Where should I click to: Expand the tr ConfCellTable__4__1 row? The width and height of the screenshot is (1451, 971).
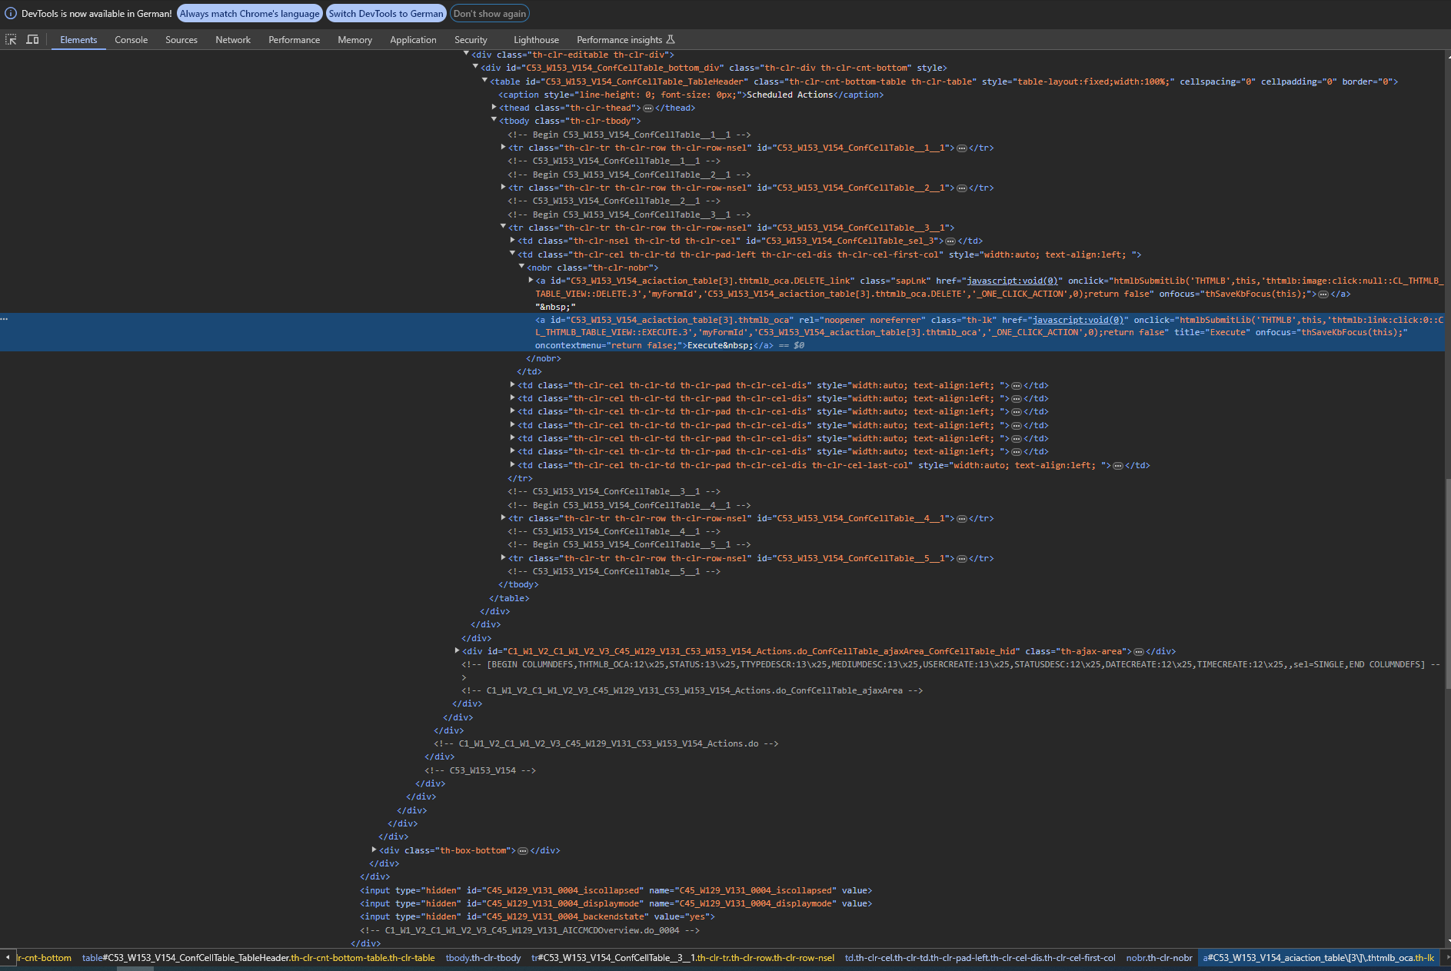(x=503, y=517)
